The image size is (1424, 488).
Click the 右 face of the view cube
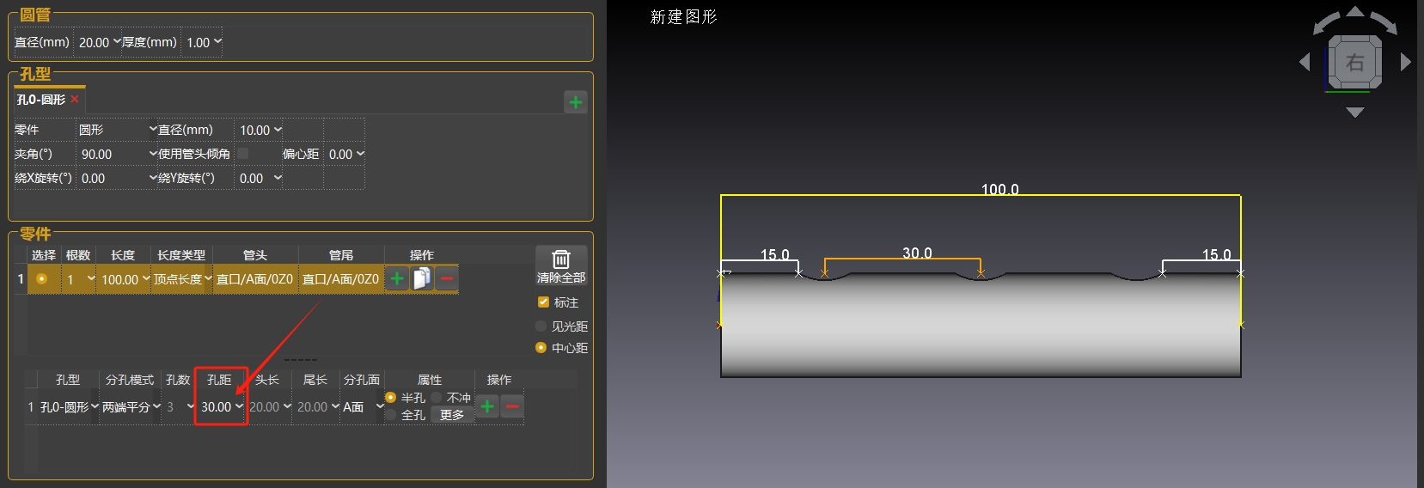click(1355, 63)
